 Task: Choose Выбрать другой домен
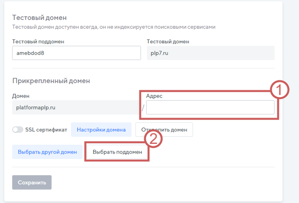tap(48, 152)
